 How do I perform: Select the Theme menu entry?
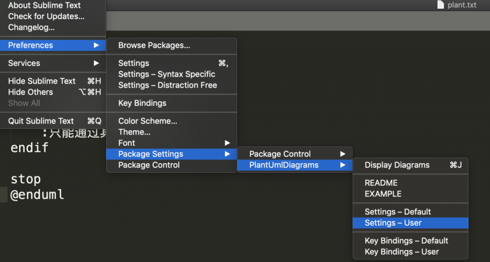[x=134, y=132]
